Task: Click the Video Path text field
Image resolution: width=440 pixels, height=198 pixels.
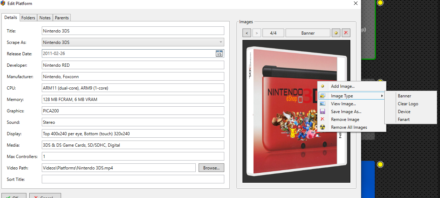Action: tap(119, 168)
